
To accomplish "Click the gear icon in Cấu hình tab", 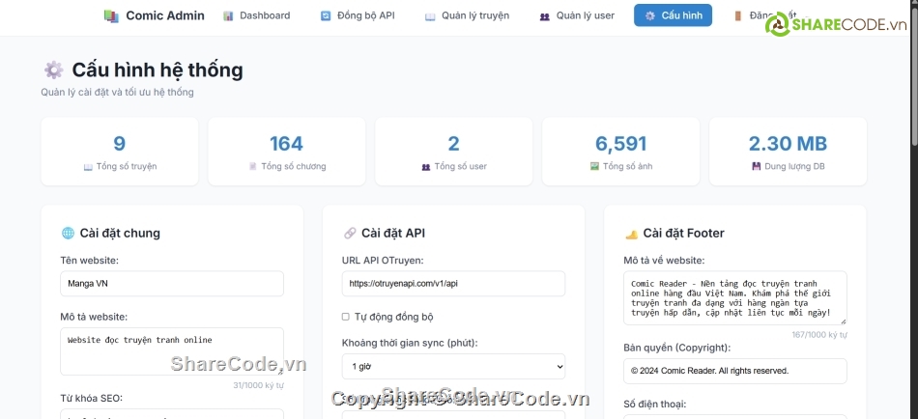I will click(650, 15).
